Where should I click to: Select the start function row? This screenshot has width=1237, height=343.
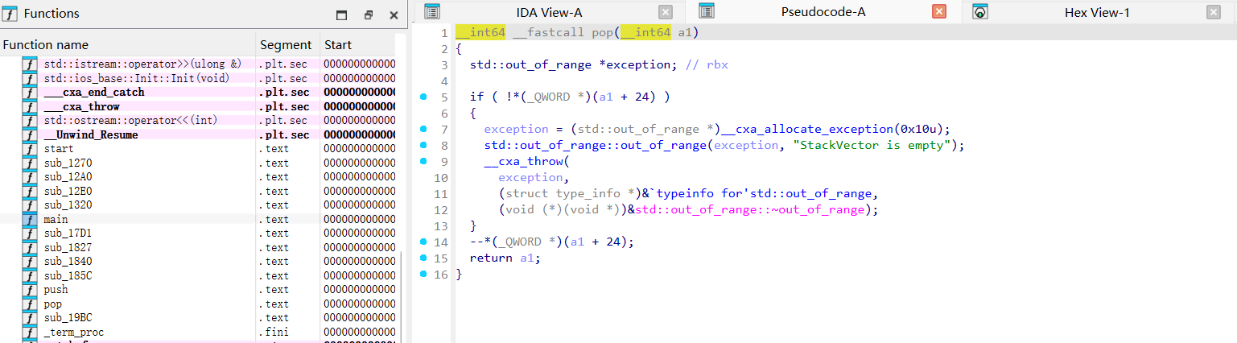pyautogui.click(x=198, y=149)
